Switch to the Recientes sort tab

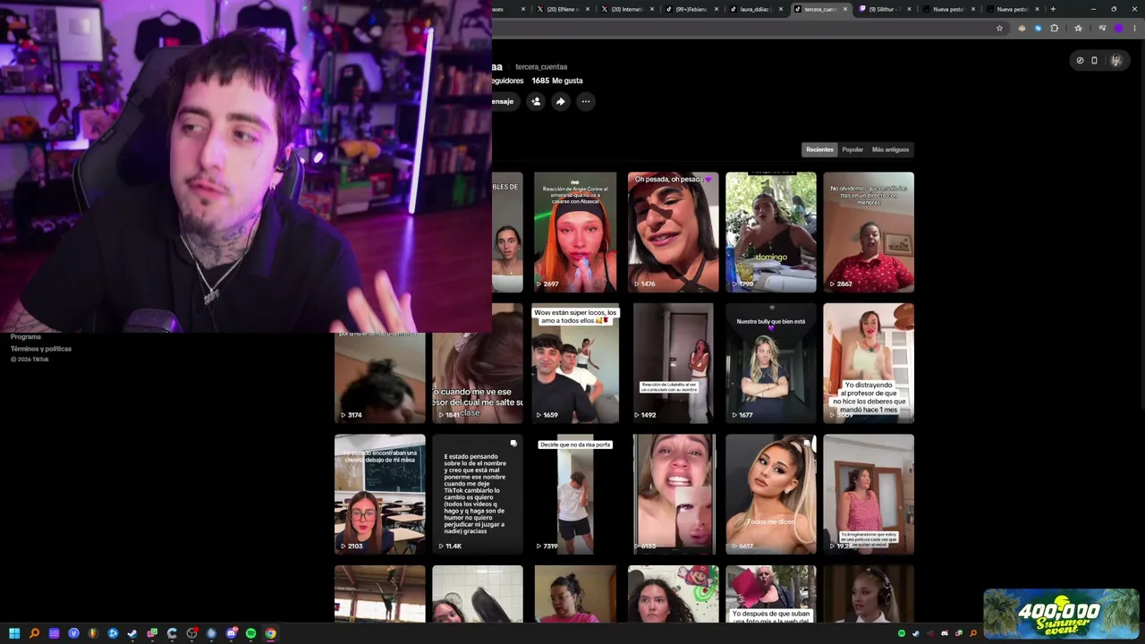coord(819,149)
